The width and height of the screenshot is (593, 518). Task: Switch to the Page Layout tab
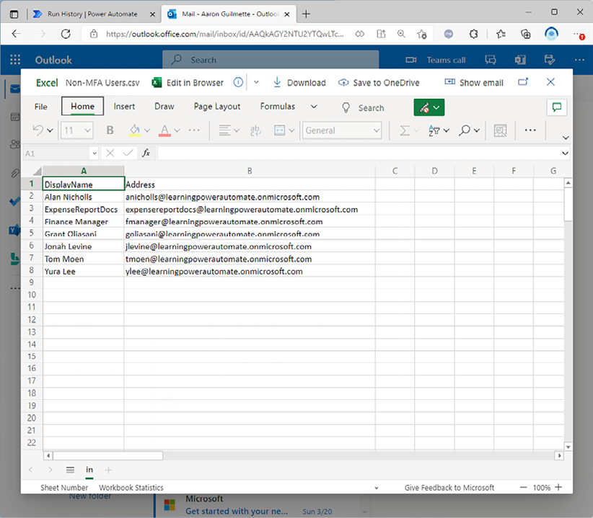coord(217,107)
